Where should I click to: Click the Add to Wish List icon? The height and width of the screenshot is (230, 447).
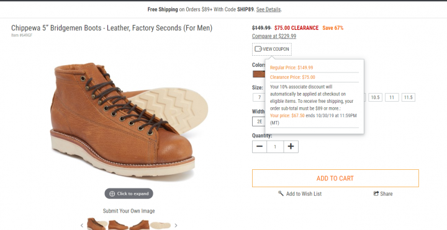click(281, 193)
